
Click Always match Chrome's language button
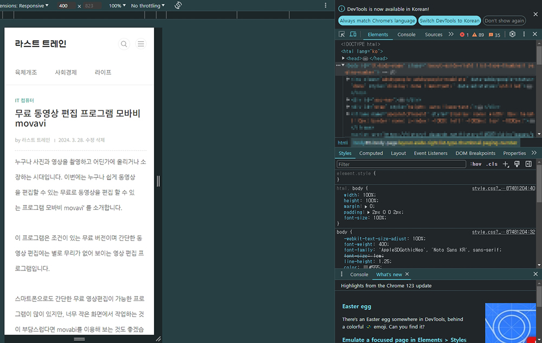pyautogui.click(x=377, y=21)
